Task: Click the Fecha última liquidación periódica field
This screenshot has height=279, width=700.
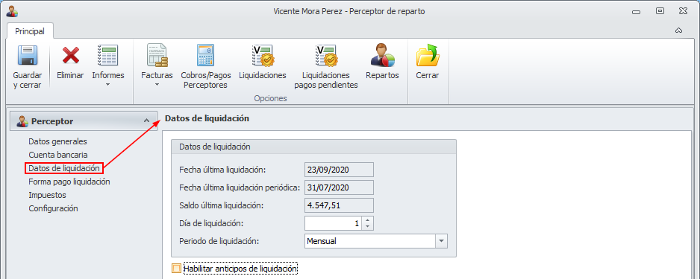Action: [x=339, y=187]
